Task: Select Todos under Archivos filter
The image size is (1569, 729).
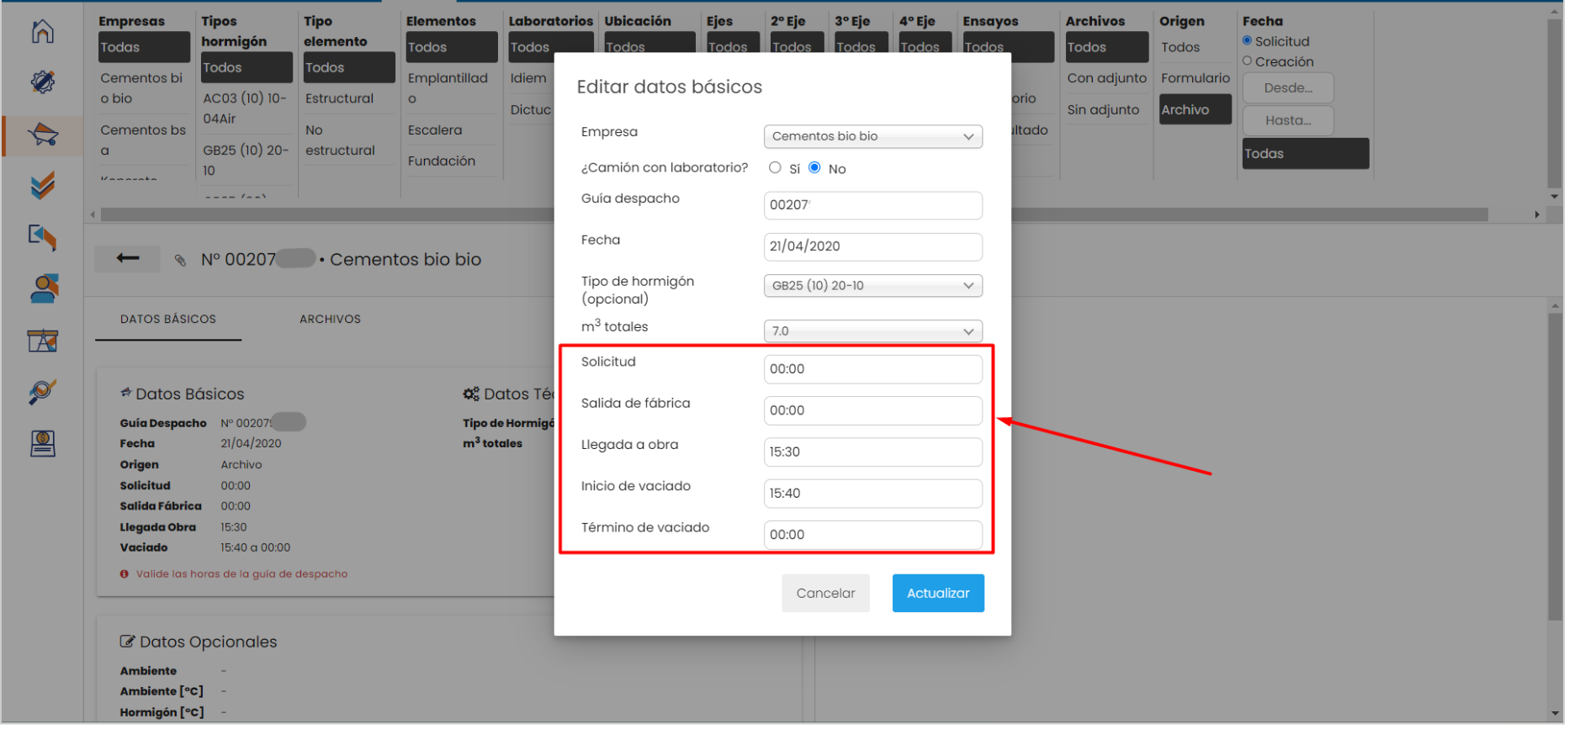Action: tap(1107, 47)
